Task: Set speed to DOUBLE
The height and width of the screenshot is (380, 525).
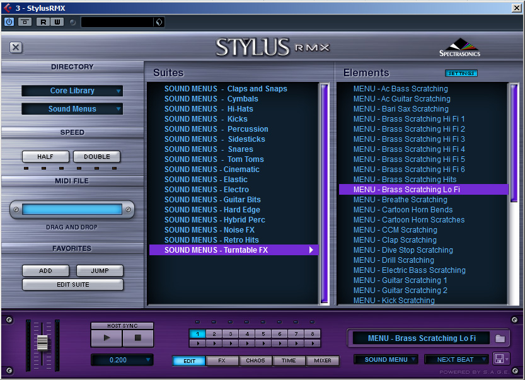Action: [x=97, y=157]
